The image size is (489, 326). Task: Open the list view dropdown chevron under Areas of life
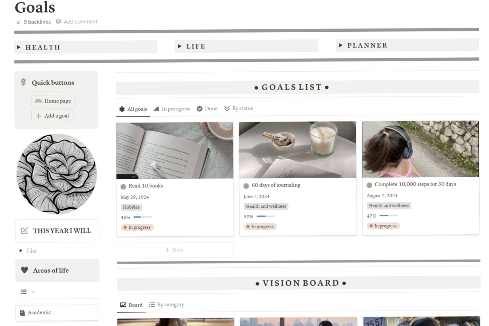pos(33,292)
